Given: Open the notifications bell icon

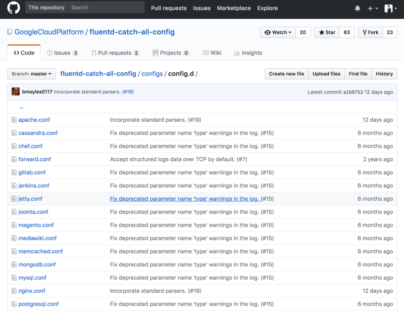Looking at the screenshot, I should point(358,9).
